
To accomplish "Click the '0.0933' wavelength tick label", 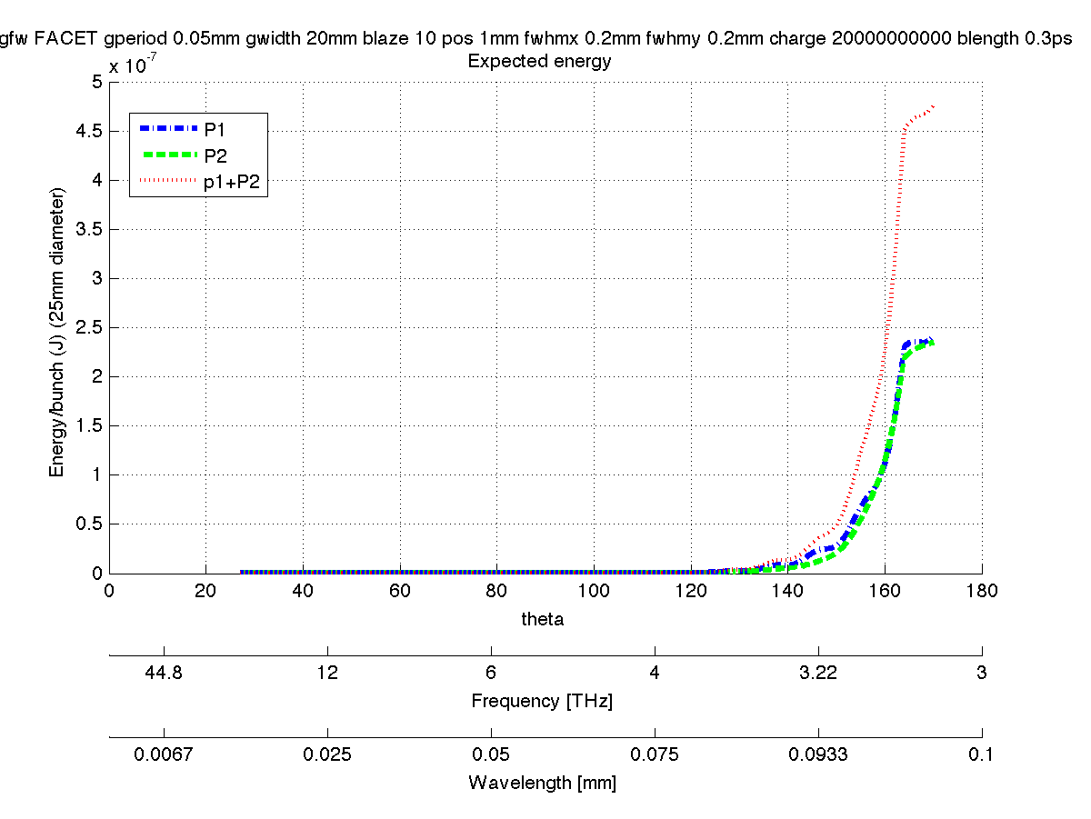I will (x=818, y=754).
